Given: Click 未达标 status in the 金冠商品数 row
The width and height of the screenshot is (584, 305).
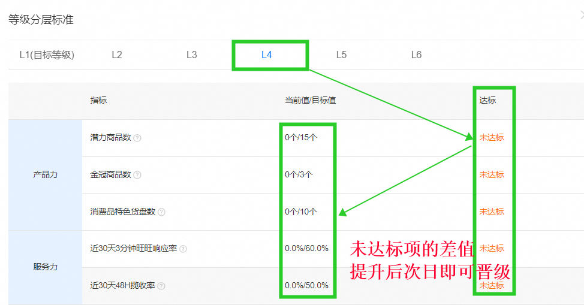Looking at the screenshot, I should click(x=491, y=174).
